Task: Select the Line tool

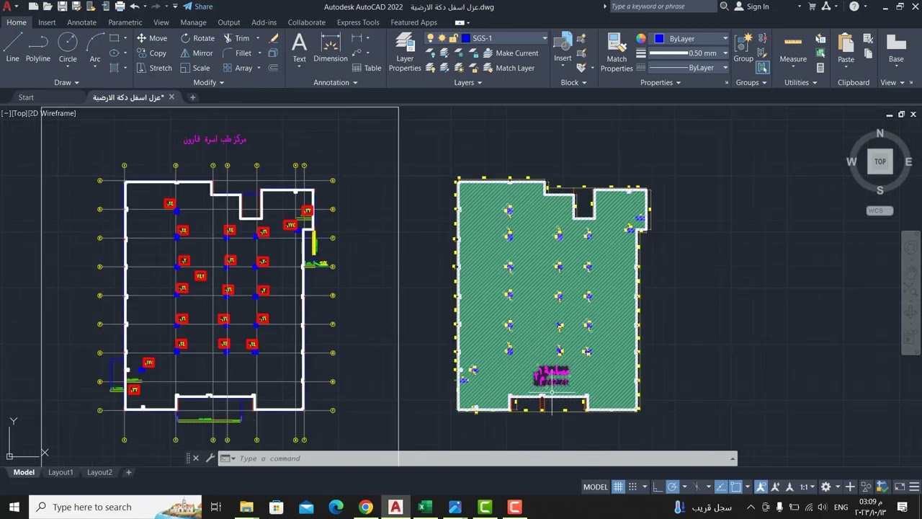Action: (12, 48)
